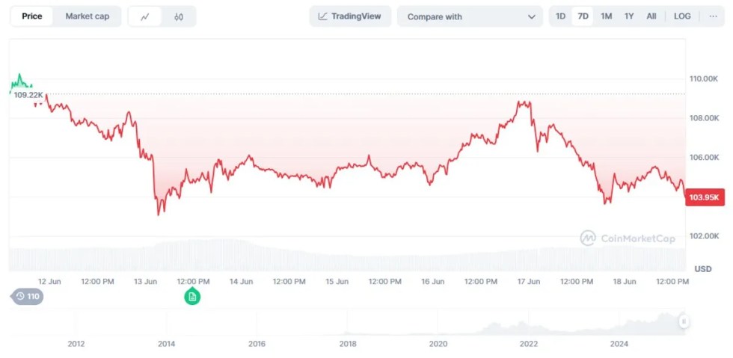Set the time range to 7D
This screenshot has height=358, width=733.
pos(583,16)
